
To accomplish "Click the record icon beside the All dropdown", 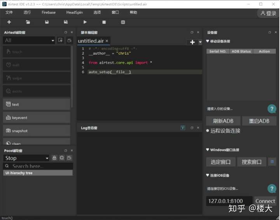I will (60, 40).
